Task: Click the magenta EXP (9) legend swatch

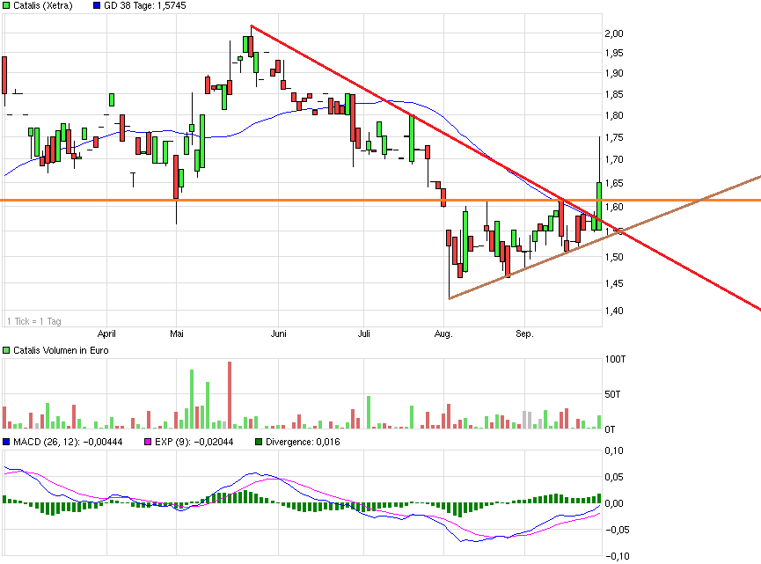Action: click(148, 443)
